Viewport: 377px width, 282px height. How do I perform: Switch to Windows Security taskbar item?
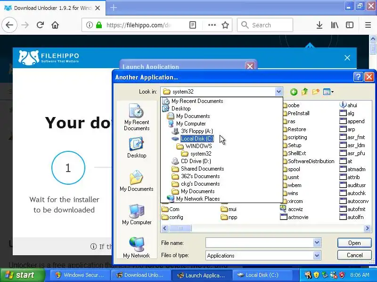[x=80, y=275]
